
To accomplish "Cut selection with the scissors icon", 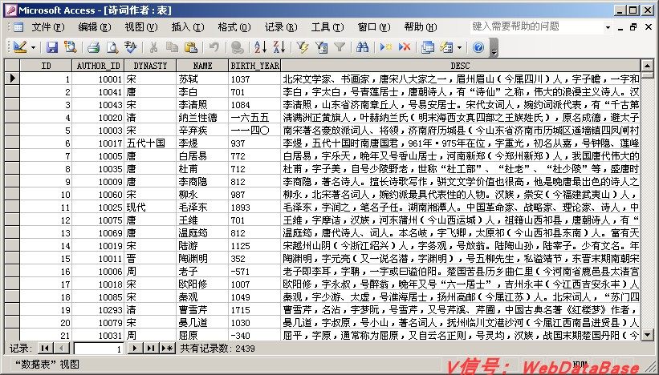I will (x=153, y=47).
